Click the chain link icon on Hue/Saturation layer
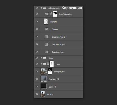Screen dimensions: 117x105 coord(51,14)
